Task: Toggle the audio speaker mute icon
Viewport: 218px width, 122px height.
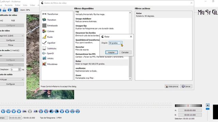Action: pyautogui.click(x=208, y=105)
